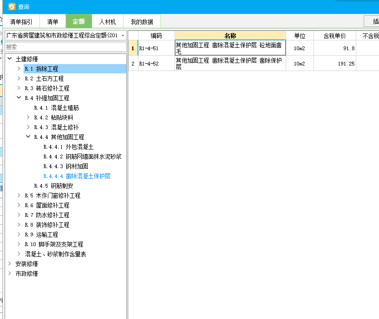Collapse the R.4.4 其他加固工程 node
The image size is (379, 319).
[28, 137]
